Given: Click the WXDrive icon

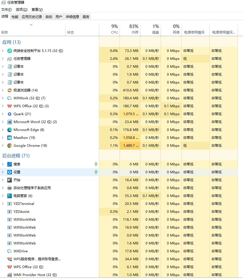Looking at the screenshot, I should click(x=10, y=251).
